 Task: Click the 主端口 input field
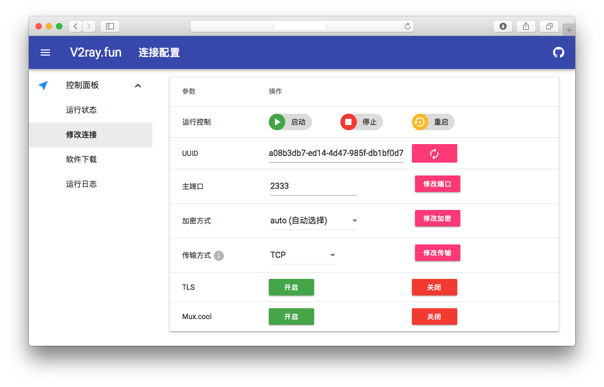314,186
